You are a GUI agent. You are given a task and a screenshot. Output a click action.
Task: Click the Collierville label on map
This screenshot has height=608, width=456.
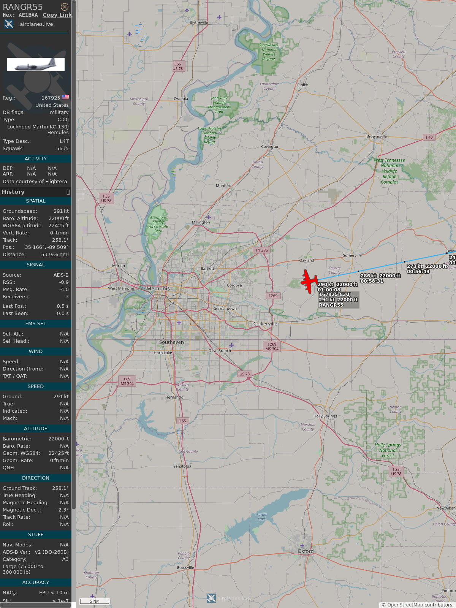tap(265, 324)
